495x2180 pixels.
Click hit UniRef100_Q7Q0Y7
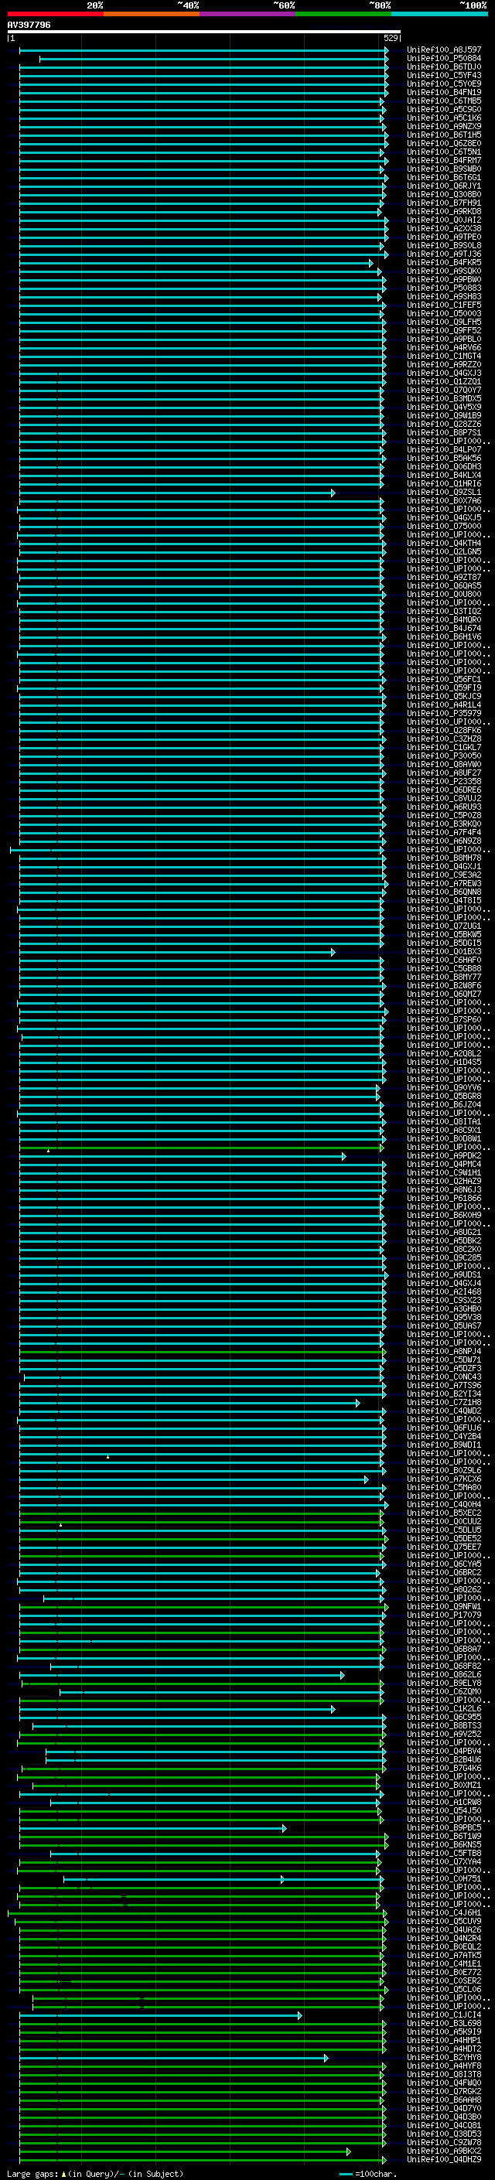[444, 390]
